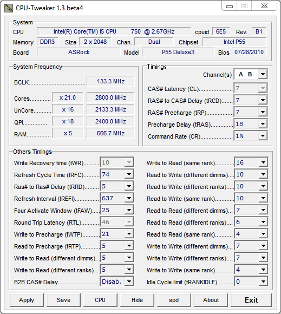Image resolution: width=281 pixels, height=314 pixels.
Task: Open Read to Read (same rank) dropdown
Action: 251,234
